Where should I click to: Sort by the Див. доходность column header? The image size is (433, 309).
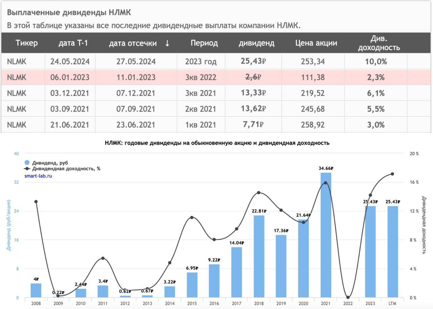click(x=379, y=43)
